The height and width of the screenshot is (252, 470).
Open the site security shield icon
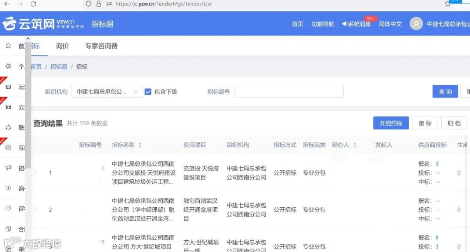tap(88, 4)
